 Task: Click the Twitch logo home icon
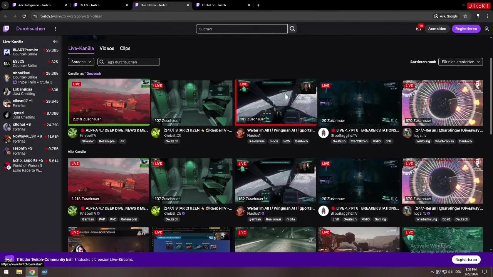(x=6, y=29)
